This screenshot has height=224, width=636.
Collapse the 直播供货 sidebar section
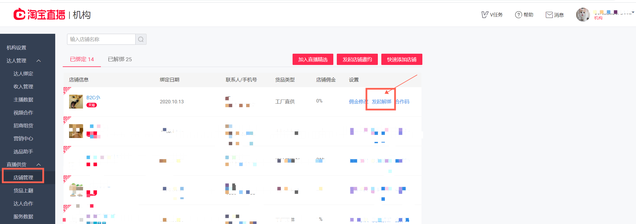tap(38, 165)
